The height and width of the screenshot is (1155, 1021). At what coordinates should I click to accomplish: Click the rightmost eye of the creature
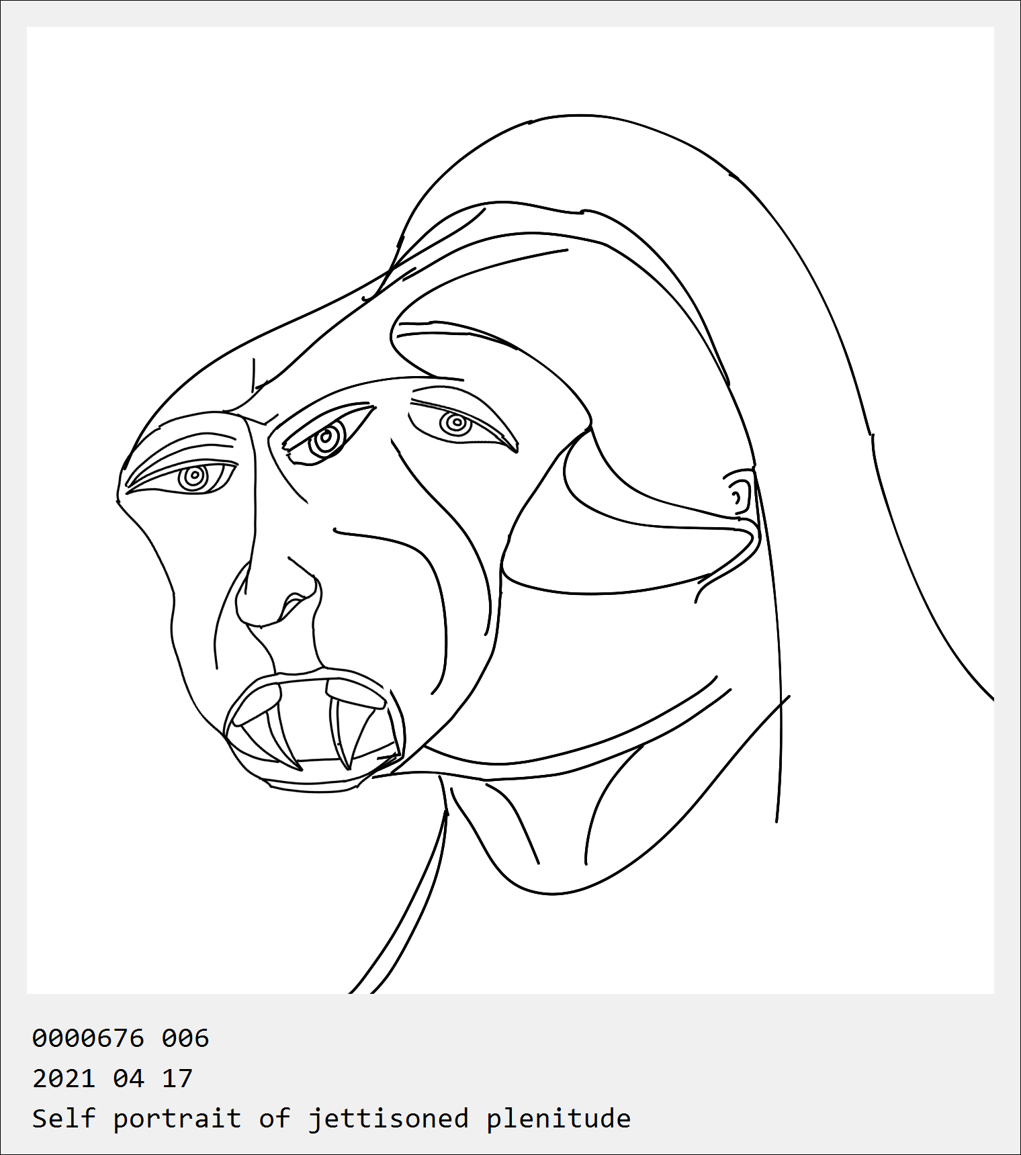[463, 424]
